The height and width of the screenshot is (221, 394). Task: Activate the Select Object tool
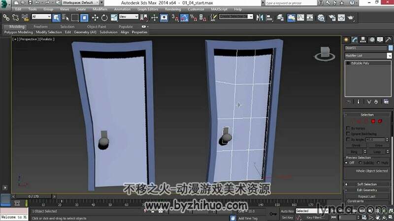(56, 18)
